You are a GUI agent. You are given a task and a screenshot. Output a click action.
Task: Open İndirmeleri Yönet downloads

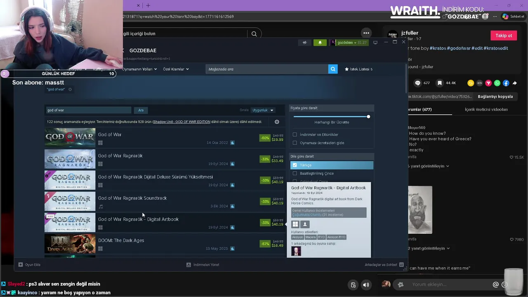[203, 265]
